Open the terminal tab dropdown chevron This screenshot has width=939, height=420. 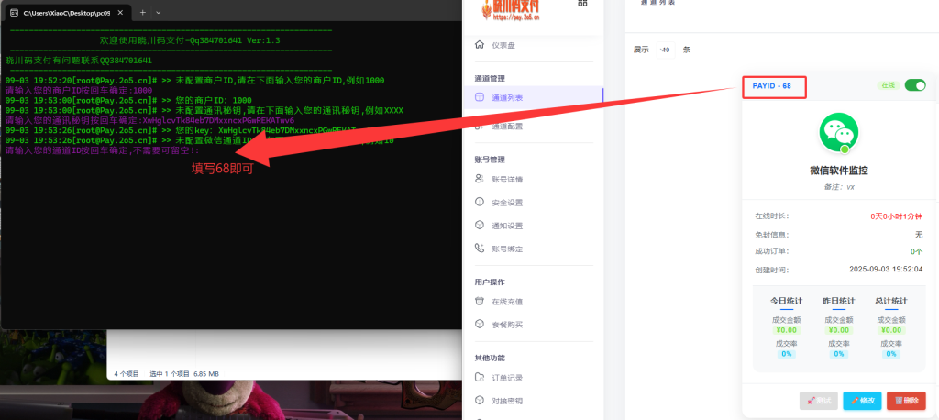tap(159, 12)
